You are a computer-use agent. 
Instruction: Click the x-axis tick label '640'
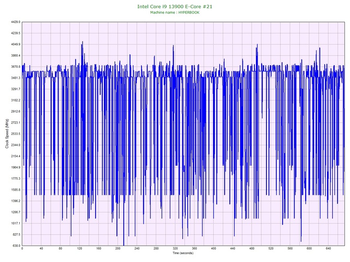click(x=329, y=248)
